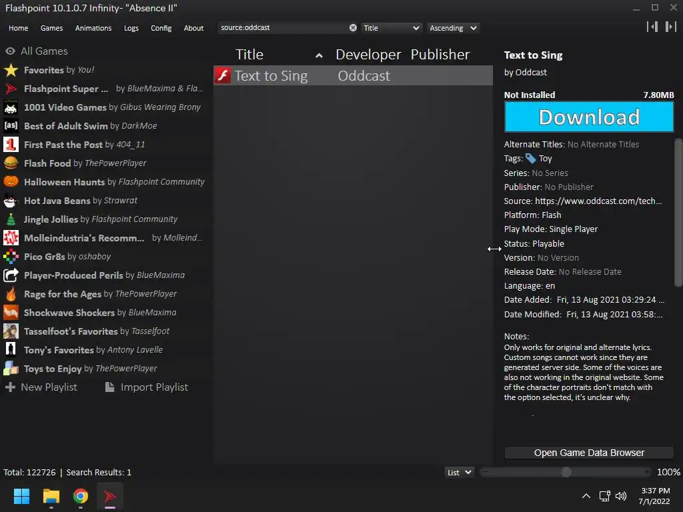Image resolution: width=683 pixels, height=512 pixels.
Task: Click Import Playlist
Action: 147,387
